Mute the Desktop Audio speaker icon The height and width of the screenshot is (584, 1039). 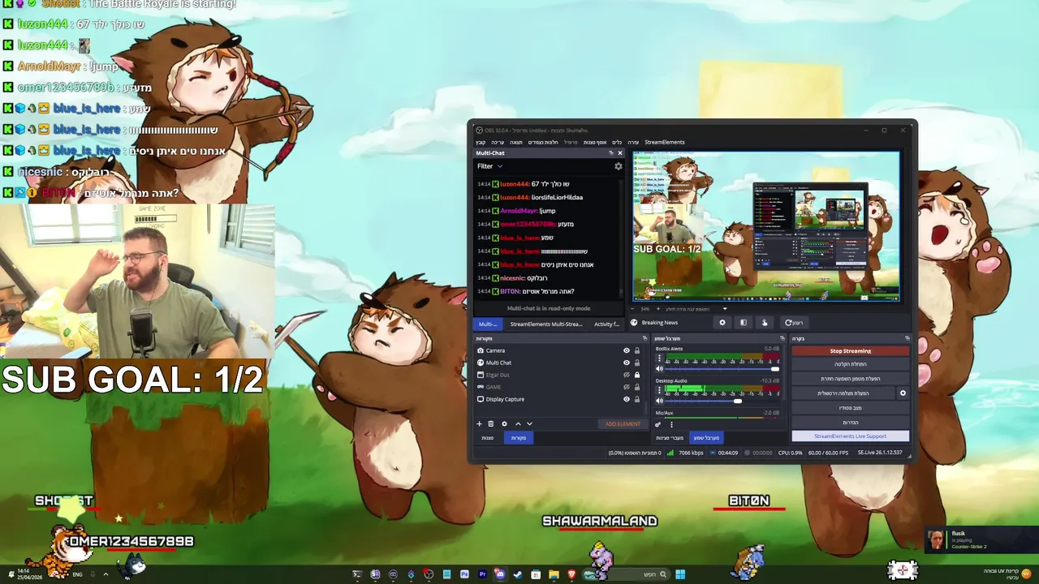[659, 401]
